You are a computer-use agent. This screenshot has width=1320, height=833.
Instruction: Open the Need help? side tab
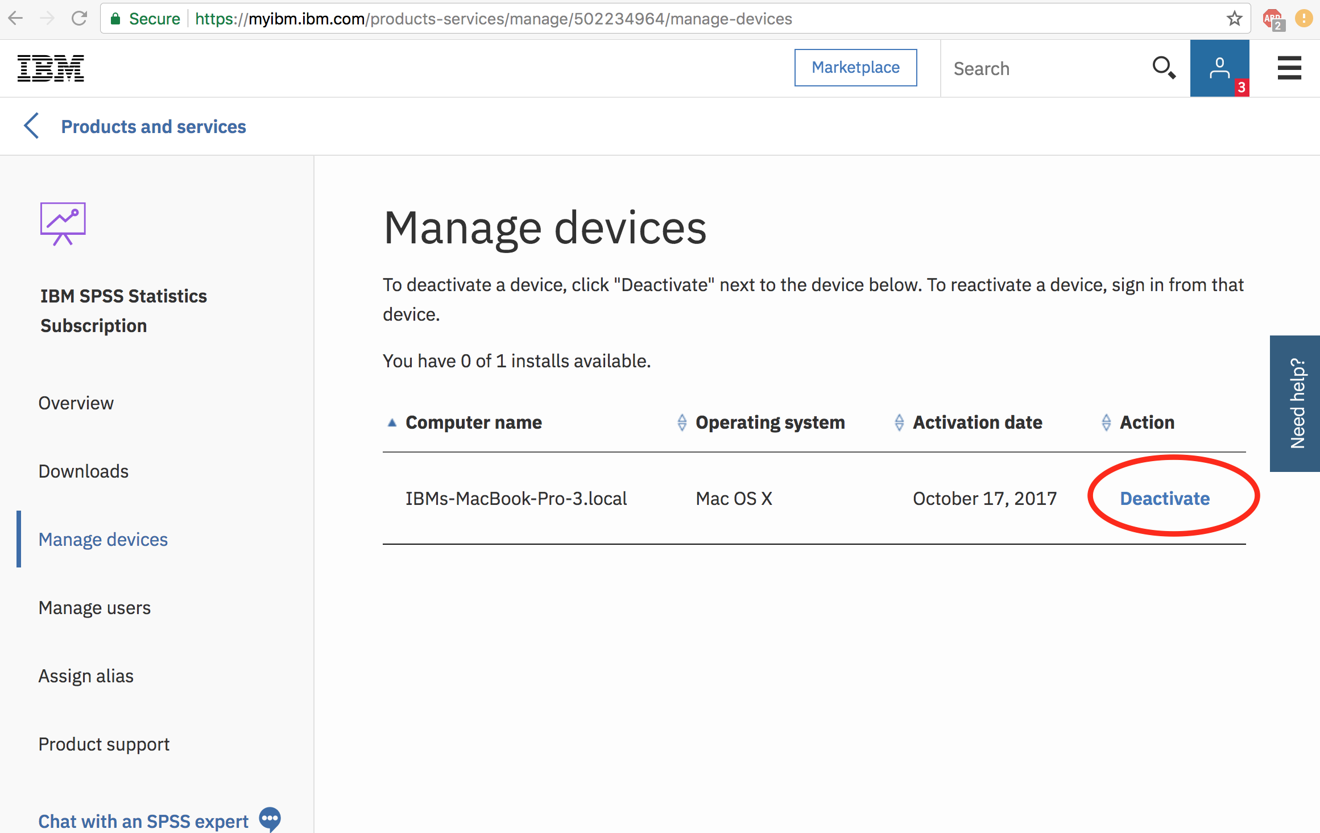click(x=1295, y=403)
